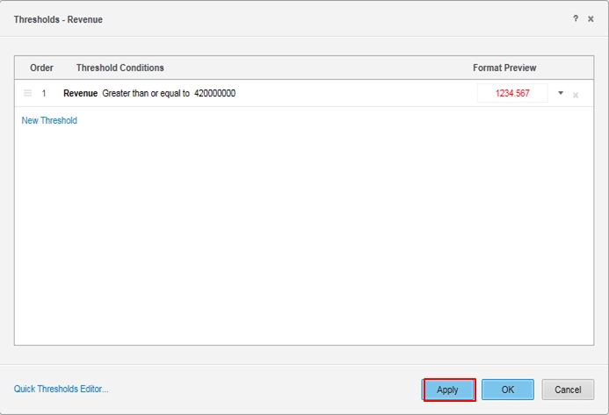Click the 1234.567 format preview box
Image resolution: width=609 pixels, height=415 pixels.
pos(512,93)
